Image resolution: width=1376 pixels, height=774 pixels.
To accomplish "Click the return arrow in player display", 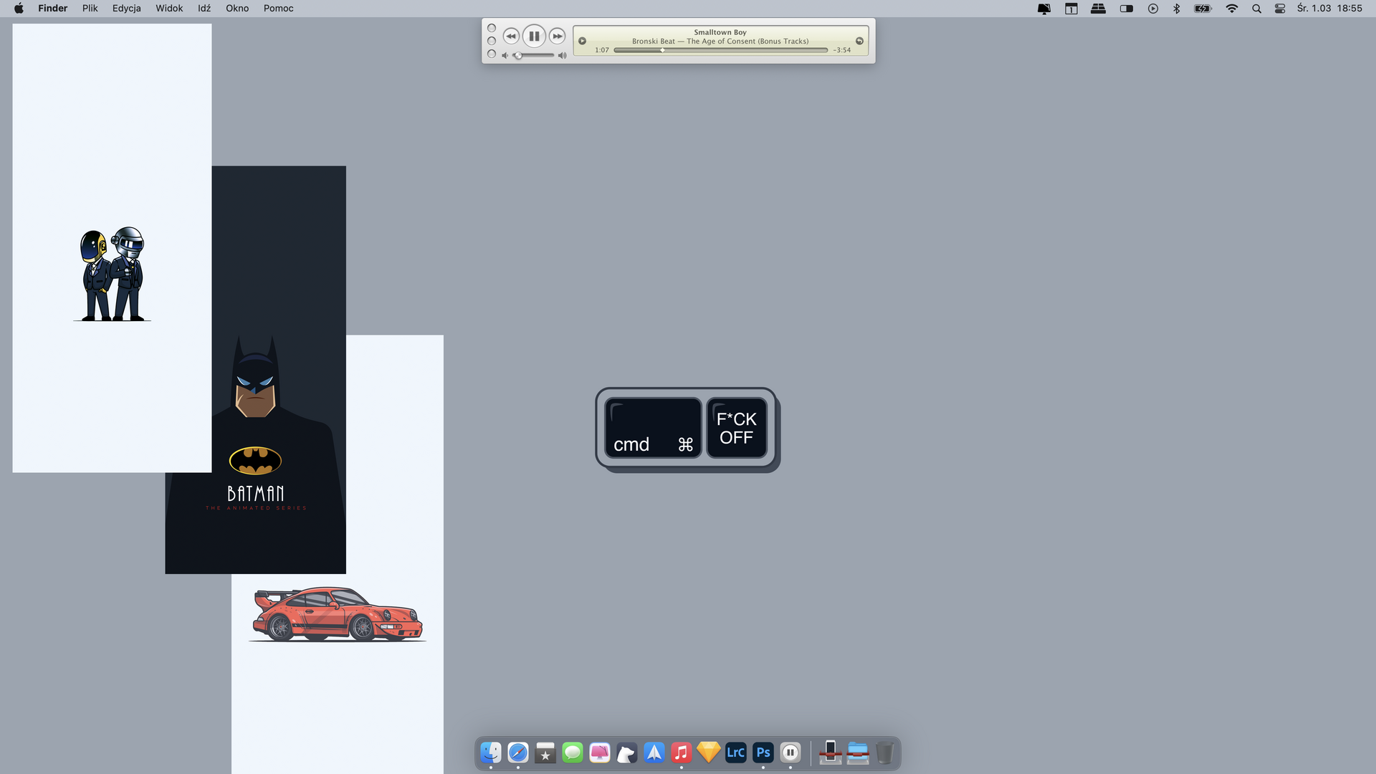I will (x=859, y=41).
